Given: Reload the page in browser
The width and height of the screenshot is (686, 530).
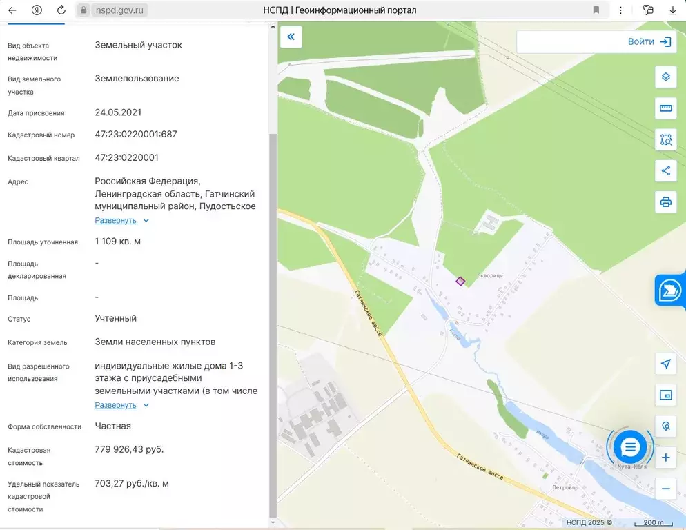Looking at the screenshot, I should (x=61, y=10).
